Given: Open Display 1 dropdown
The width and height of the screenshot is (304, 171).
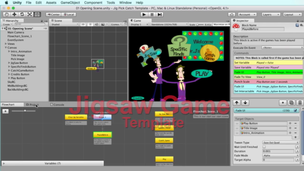Looking at the screenshot, I should click(x=139, y=24).
